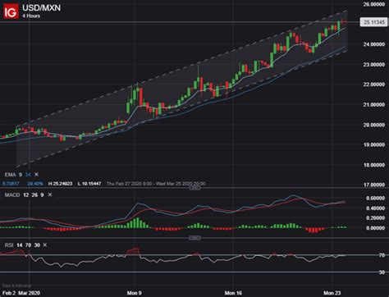This screenshot has height=297, width=389.
Task: Click the 19.00000 price axis label
Action: 374,144
